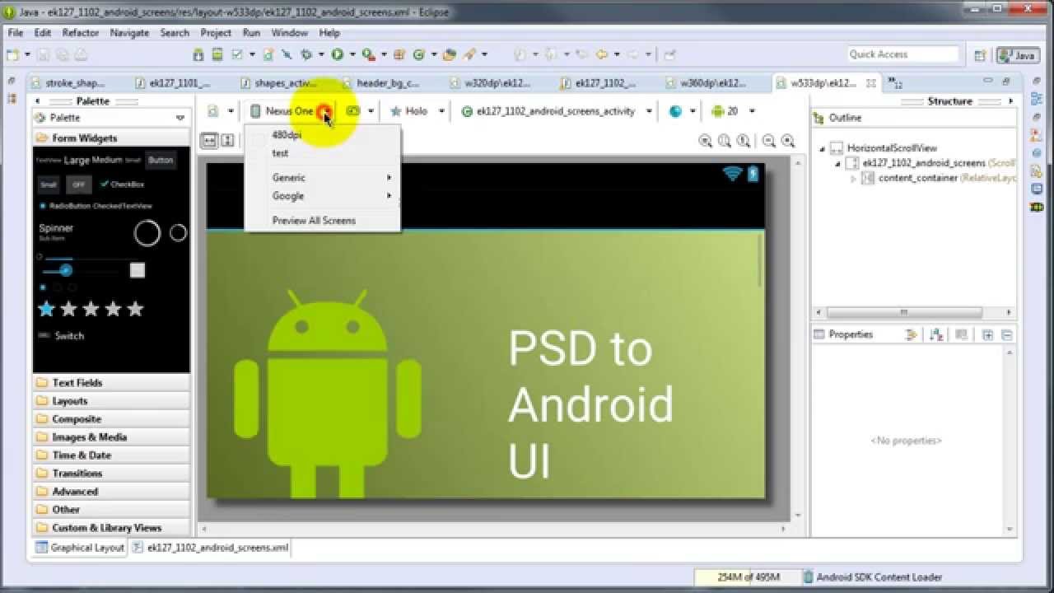
Task: Click the Holo theme star icon
Action: click(x=396, y=111)
